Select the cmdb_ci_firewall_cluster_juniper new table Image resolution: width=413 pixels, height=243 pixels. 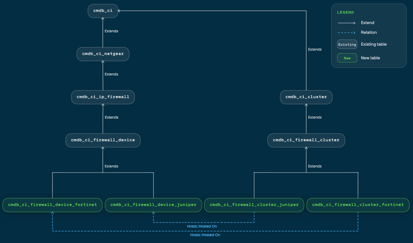click(254, 205)
